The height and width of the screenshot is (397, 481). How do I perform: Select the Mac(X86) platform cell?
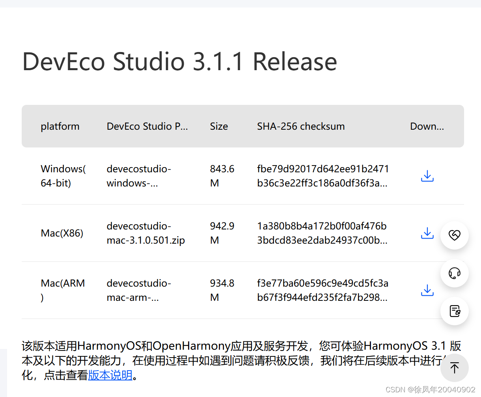click(x=62, y=233)
